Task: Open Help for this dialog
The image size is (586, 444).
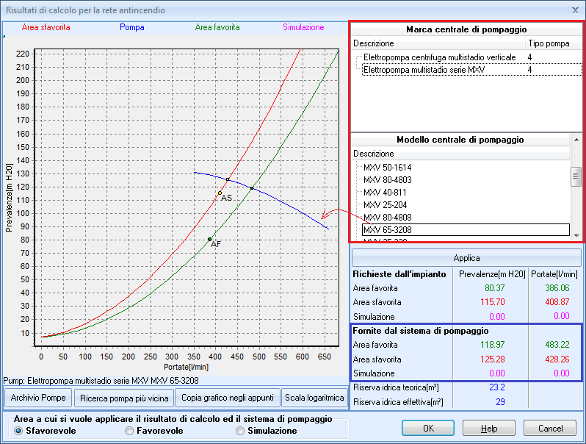Action: click(489, 428)
